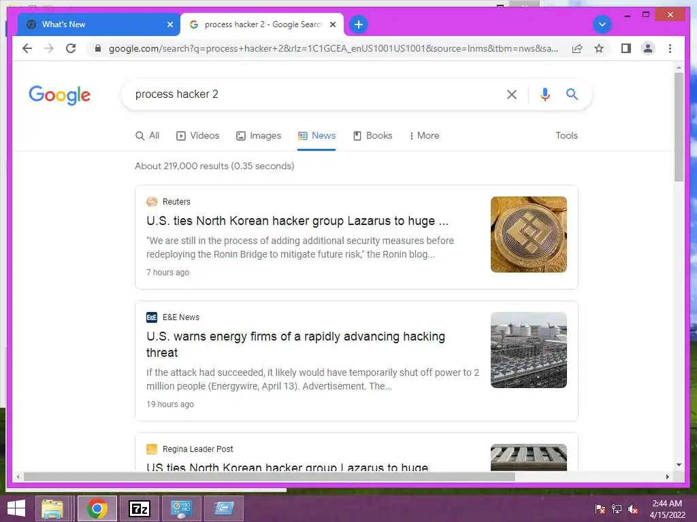Expand the More search options
The height and width of the screenshot is (522, 697).
(x=424, y=135)
